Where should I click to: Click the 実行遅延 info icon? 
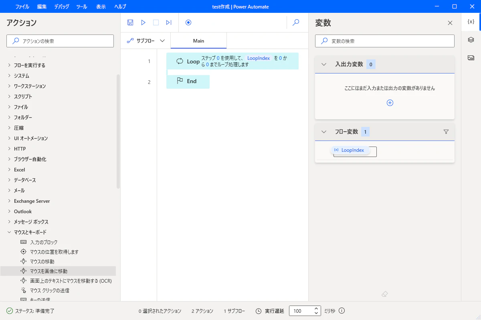click(342, 311)
